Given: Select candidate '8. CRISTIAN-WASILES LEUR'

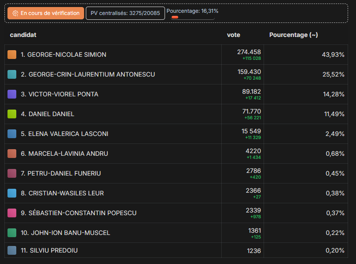Looking at the screenshot, I should point(62,193).
